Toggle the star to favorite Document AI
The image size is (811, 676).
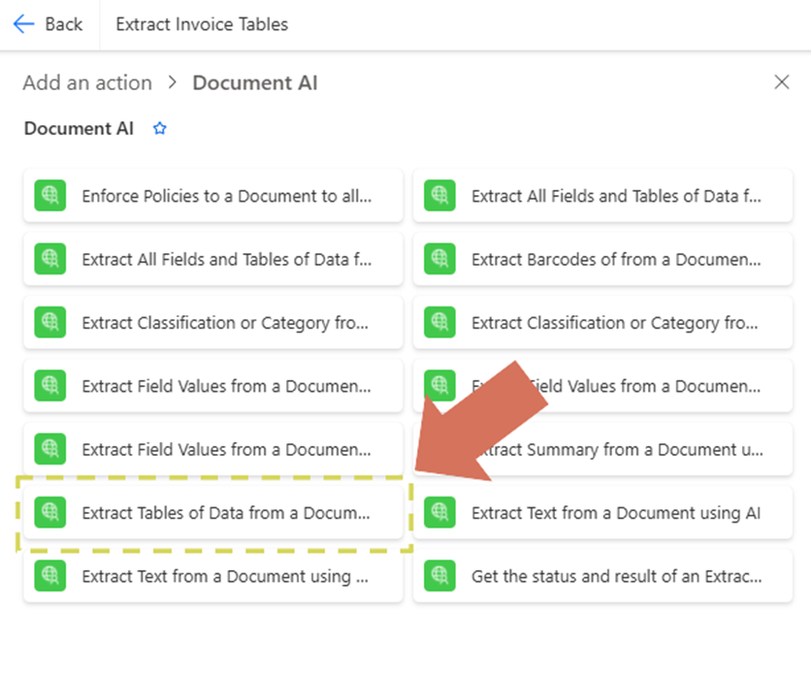159,128
